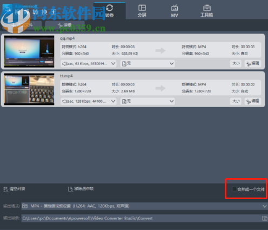Open the 工具箱 tab
Image resolution: width=268 pixels, height=230 pixels.
(206, 11)
